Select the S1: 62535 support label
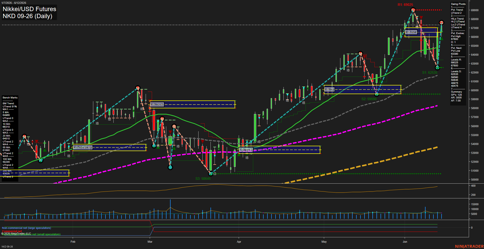The height and width of the screenshot is (249, 484). tap(430, 72)
